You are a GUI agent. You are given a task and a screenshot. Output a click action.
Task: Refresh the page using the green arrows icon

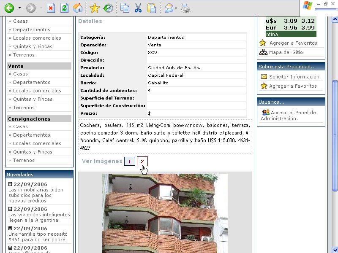click(x=64, y=8)
